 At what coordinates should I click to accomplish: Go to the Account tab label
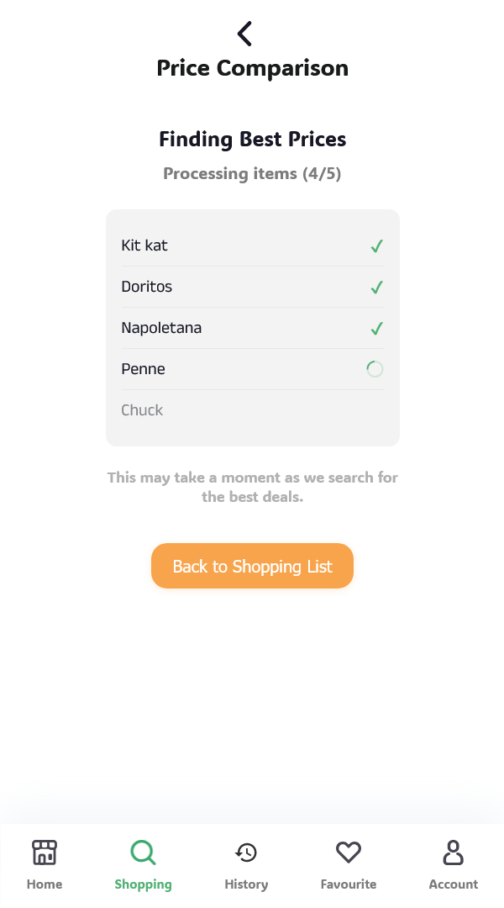(454, 884)
